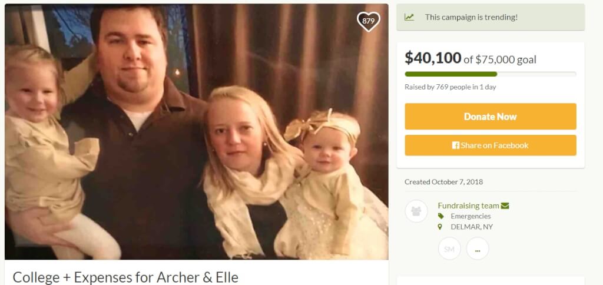The height and width of the screenshot is (285, 603).
Task: Click the campaign title College + Expenses
Action: click(x=125, y=277)
